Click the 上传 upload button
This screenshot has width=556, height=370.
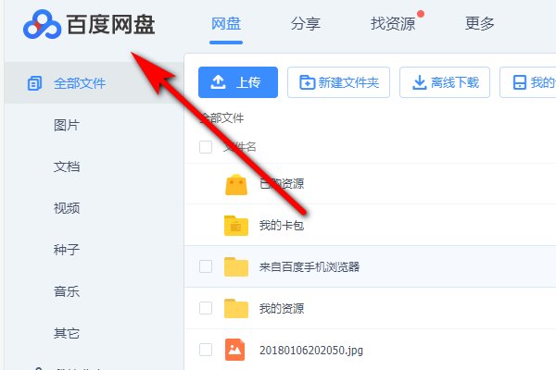coord(238,82)
